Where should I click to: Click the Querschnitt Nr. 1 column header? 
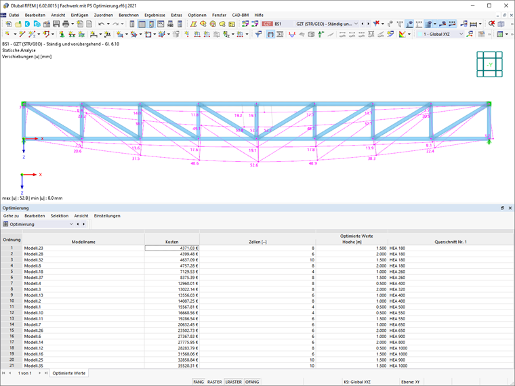tap(451, 242)
